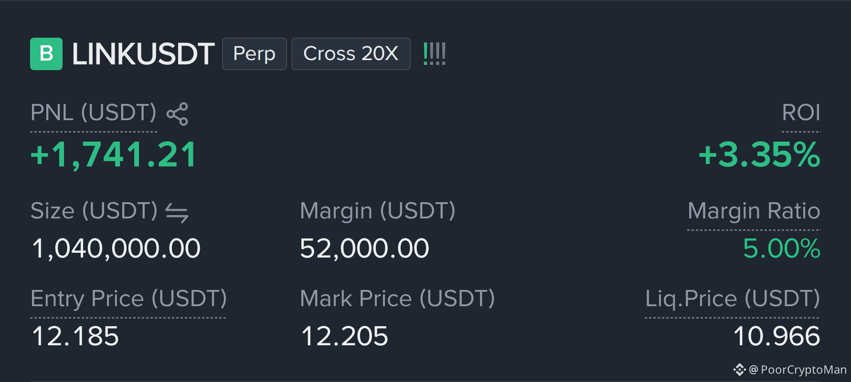Click the PNL (USDT) label
The height and width of the screenshot is (382, 851).
coord(94,113)
